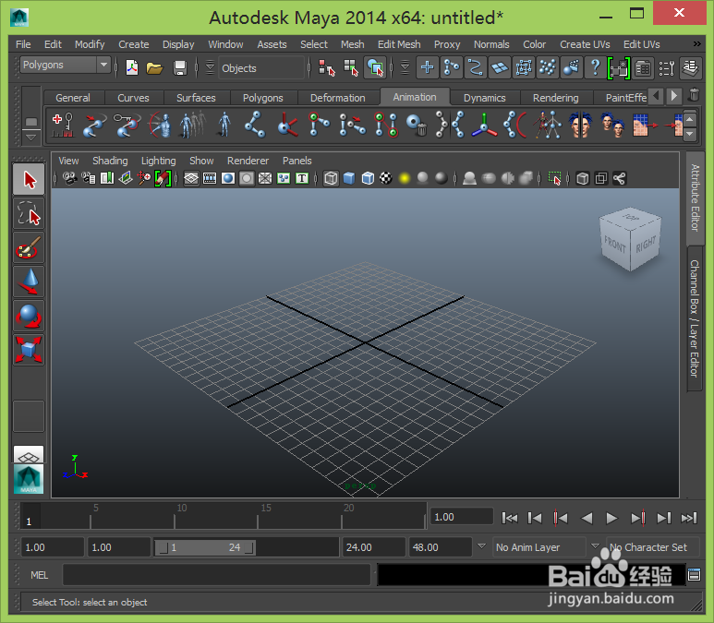Open the No Character Set dropdown arrow
714x623 pixels.
595,546
